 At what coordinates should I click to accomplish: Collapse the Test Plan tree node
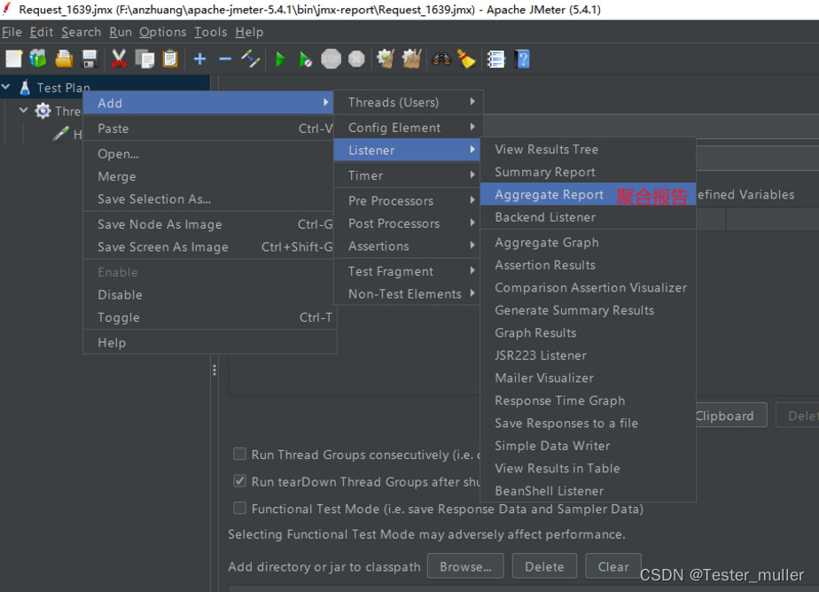pos(6,87)
